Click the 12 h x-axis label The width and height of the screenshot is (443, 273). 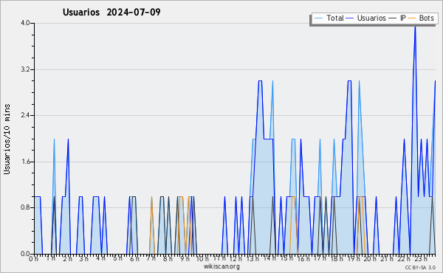[236, 258]
